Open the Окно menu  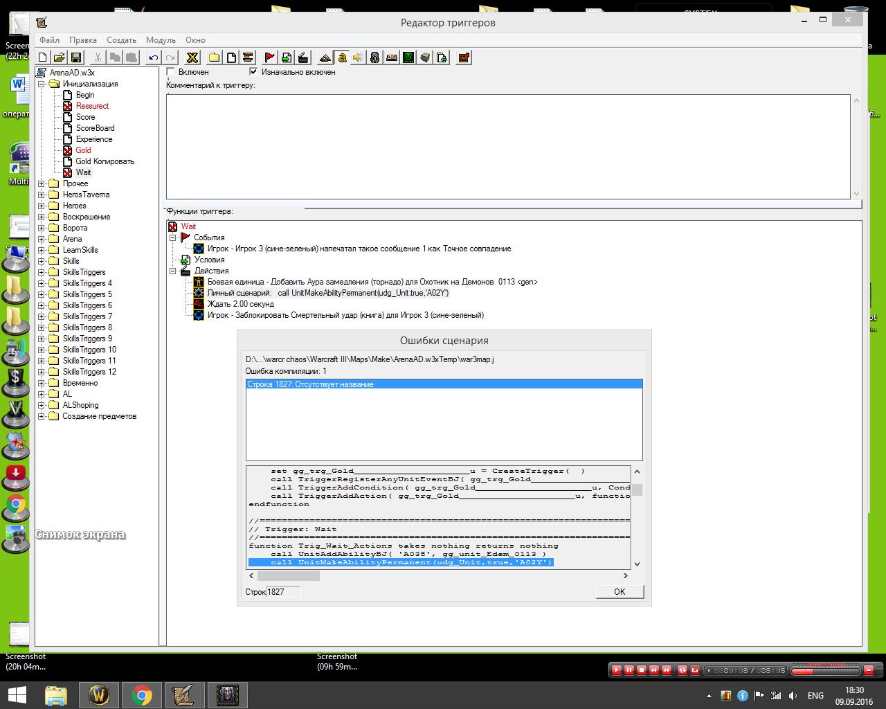(x=195, y=40)
